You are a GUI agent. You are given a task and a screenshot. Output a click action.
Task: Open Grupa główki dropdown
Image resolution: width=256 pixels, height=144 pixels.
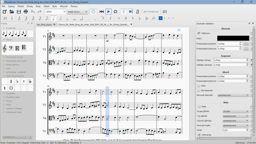coord(236,111)
